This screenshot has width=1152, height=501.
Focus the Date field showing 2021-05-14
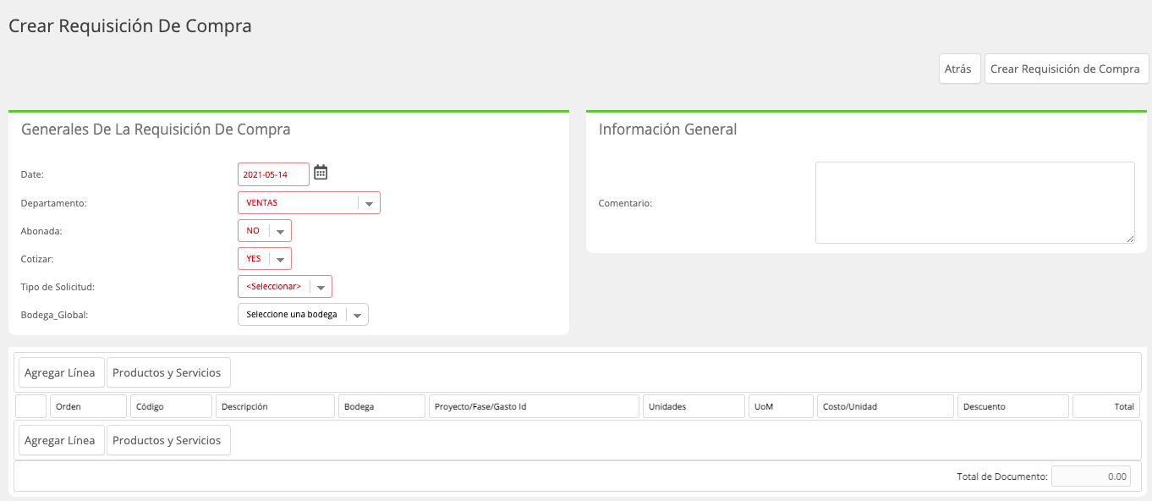tap(273, 174)
